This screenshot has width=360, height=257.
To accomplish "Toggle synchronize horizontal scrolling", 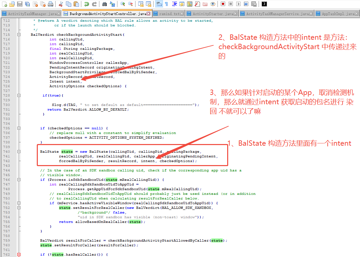I will click(149, 4).
